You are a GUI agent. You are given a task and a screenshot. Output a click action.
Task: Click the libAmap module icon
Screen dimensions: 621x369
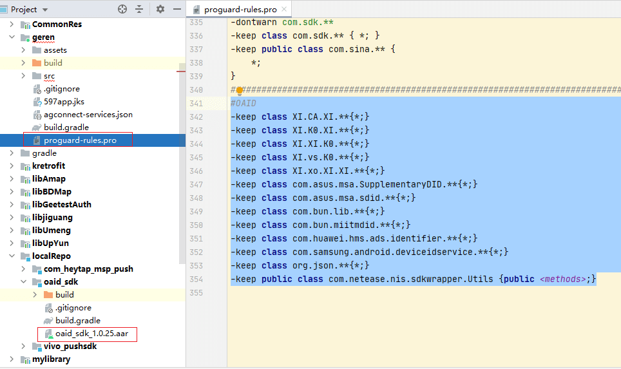coord(25,179)
